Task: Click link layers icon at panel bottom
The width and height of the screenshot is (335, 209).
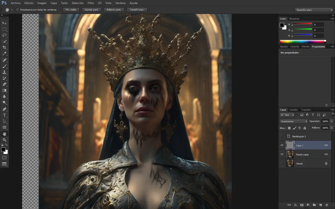Action: [289, 205]
